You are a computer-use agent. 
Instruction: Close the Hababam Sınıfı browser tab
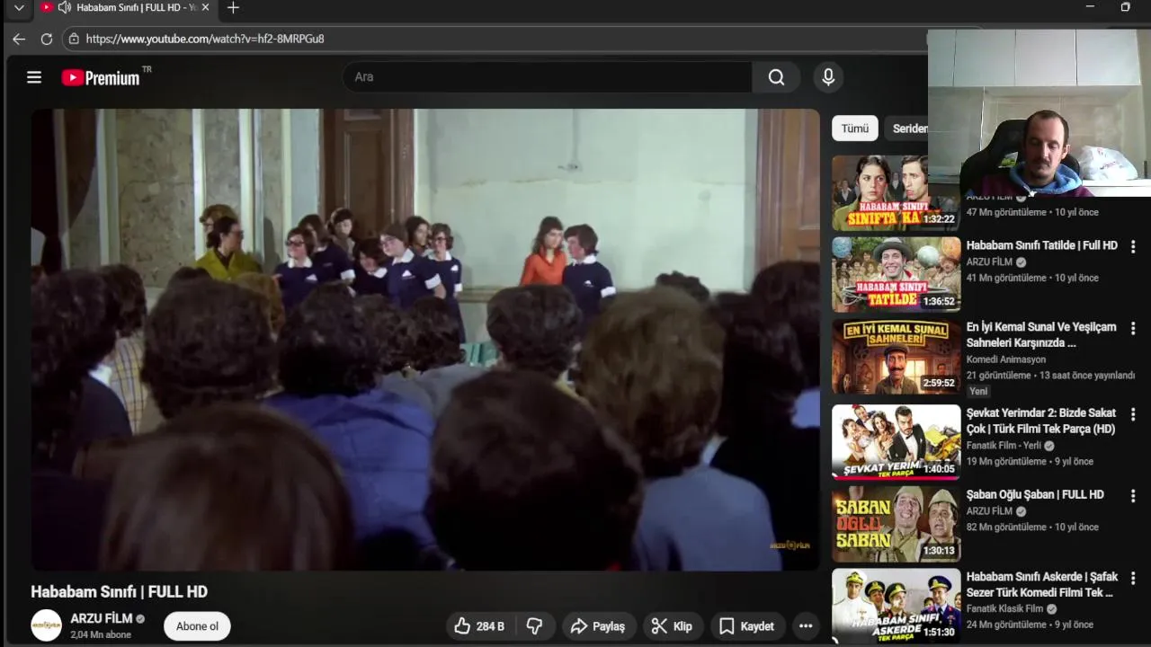coord(205,7)
